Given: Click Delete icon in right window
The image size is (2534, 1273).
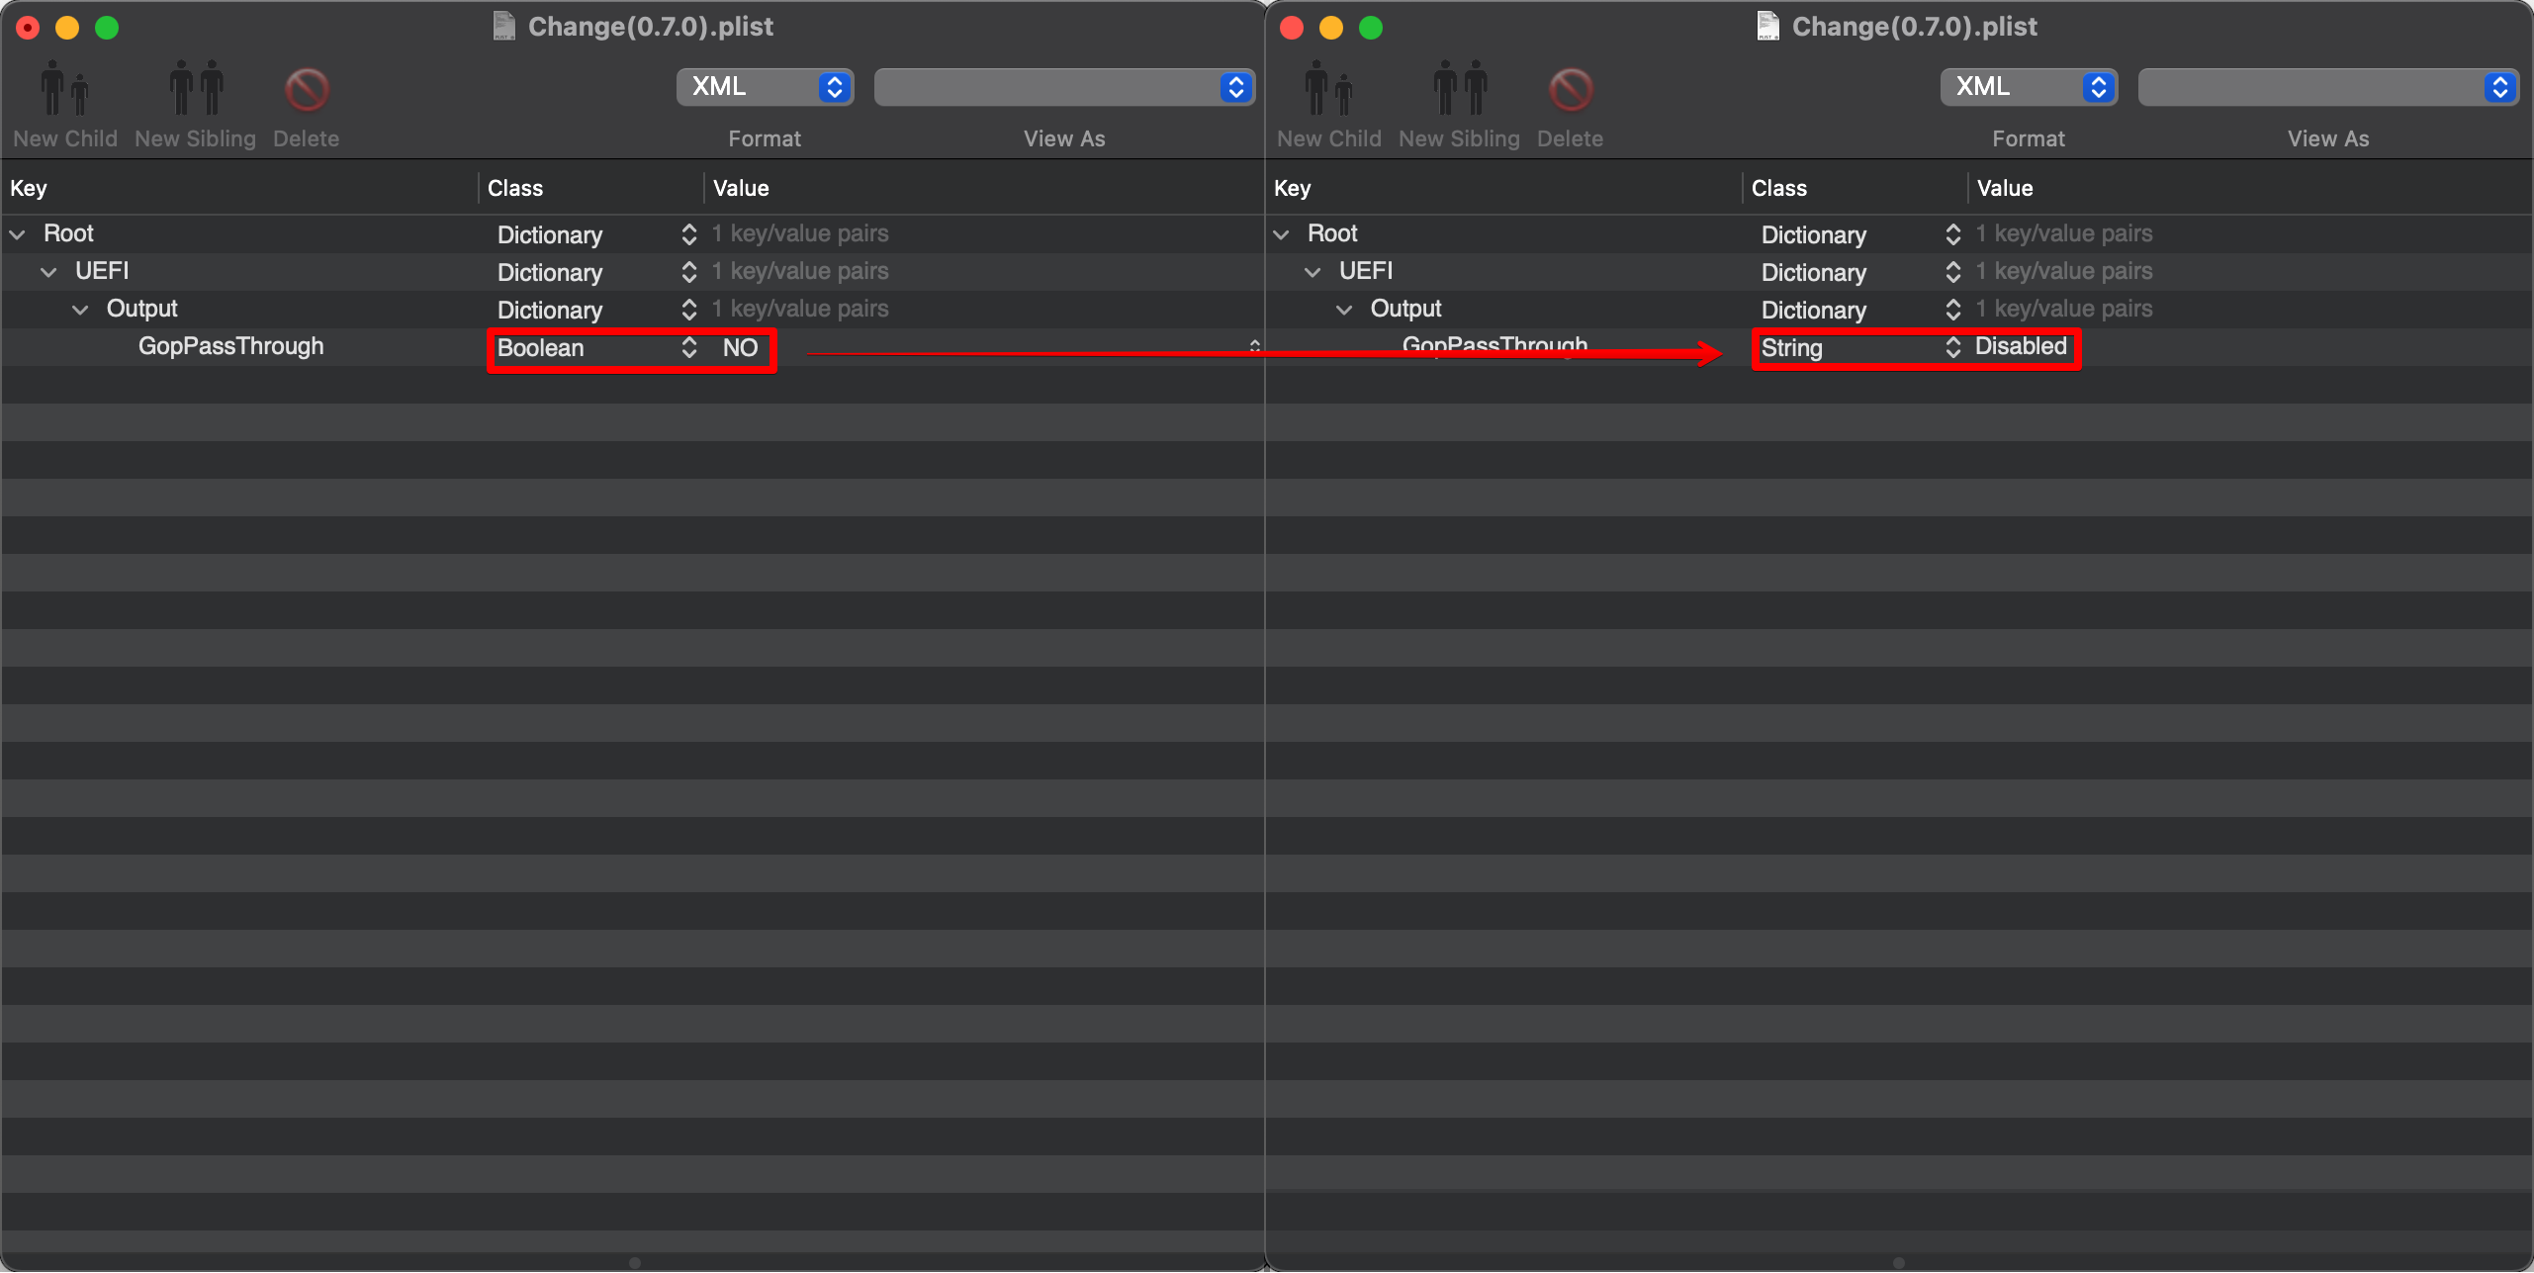Looking at the screenshot, I should (x=1571, y=90).
